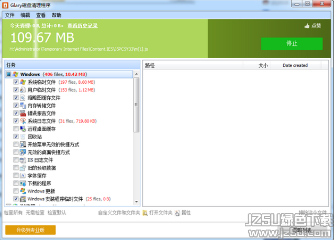Image resolution: width=334 pixels, height=240 pixels.
Task: Click the 错误报告文件 icon
Action: point(23,113)
